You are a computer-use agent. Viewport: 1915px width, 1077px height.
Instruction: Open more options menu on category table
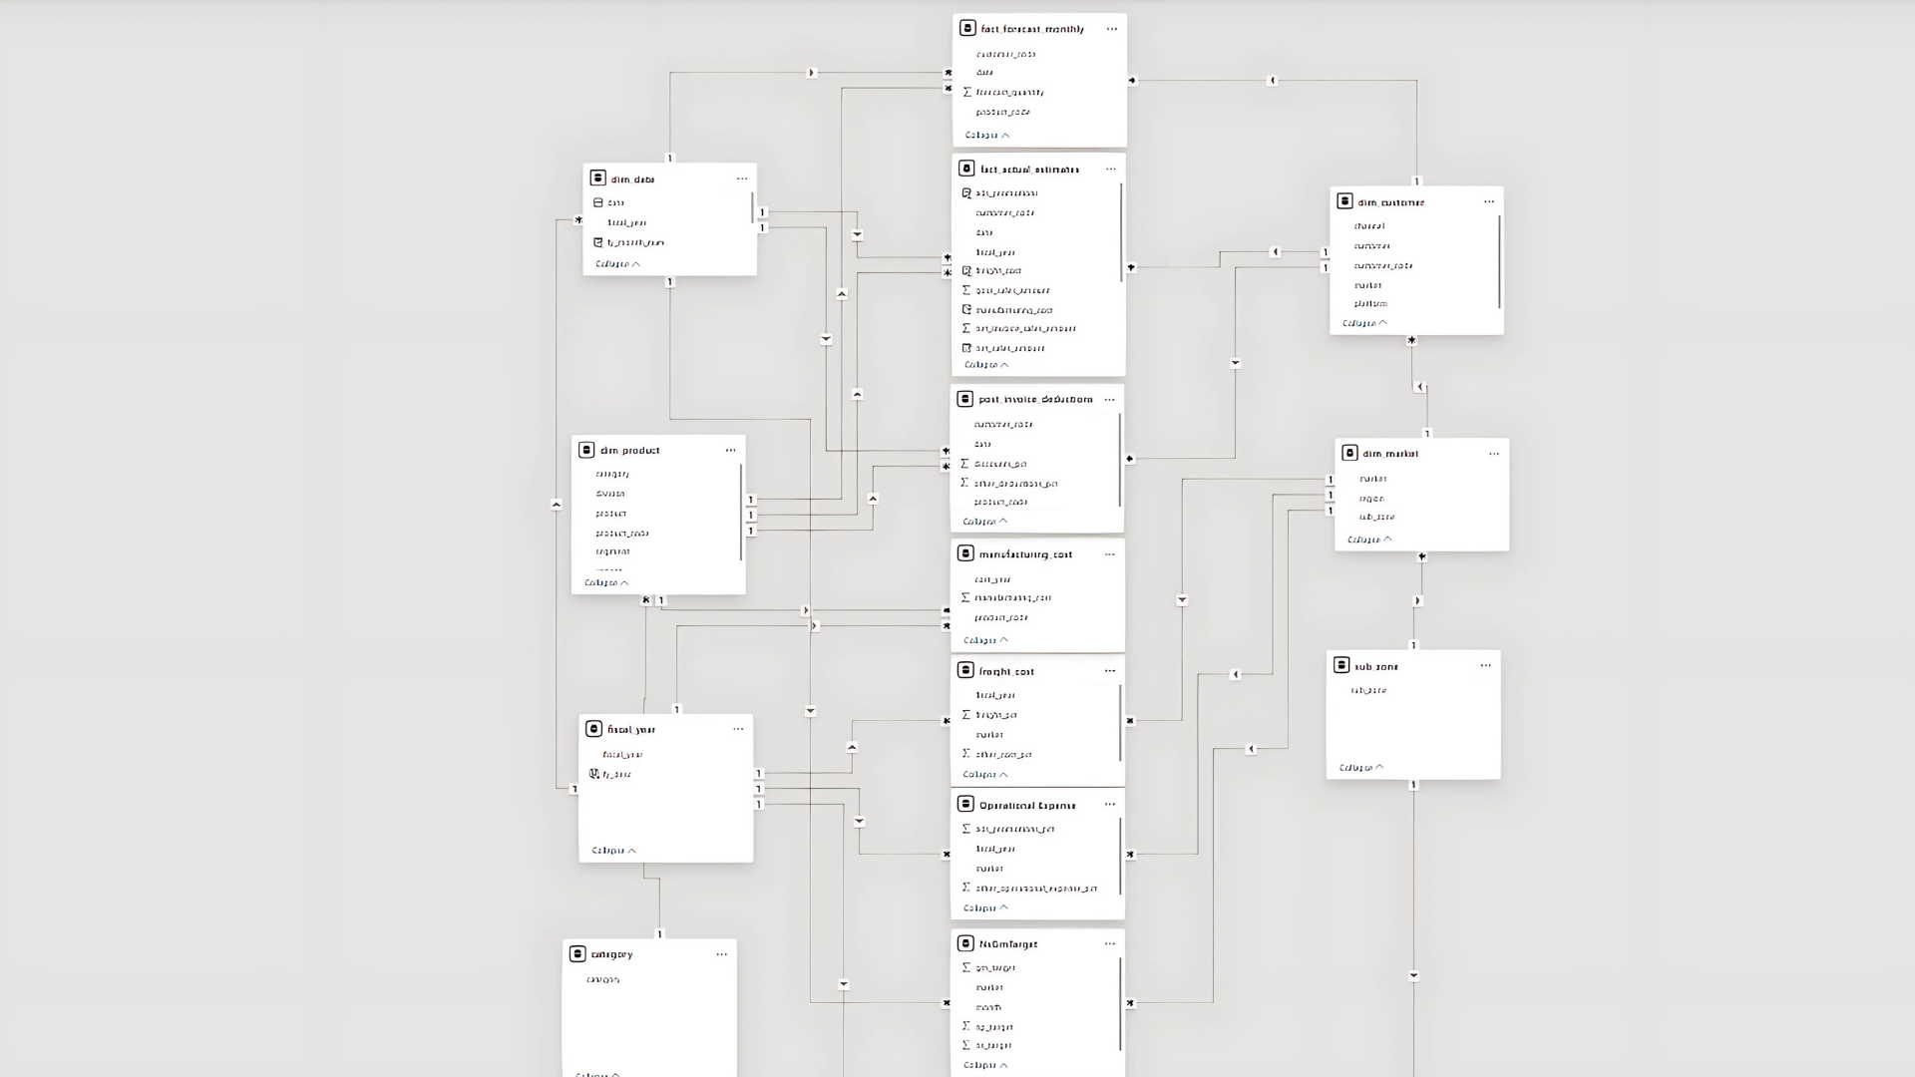721,954
